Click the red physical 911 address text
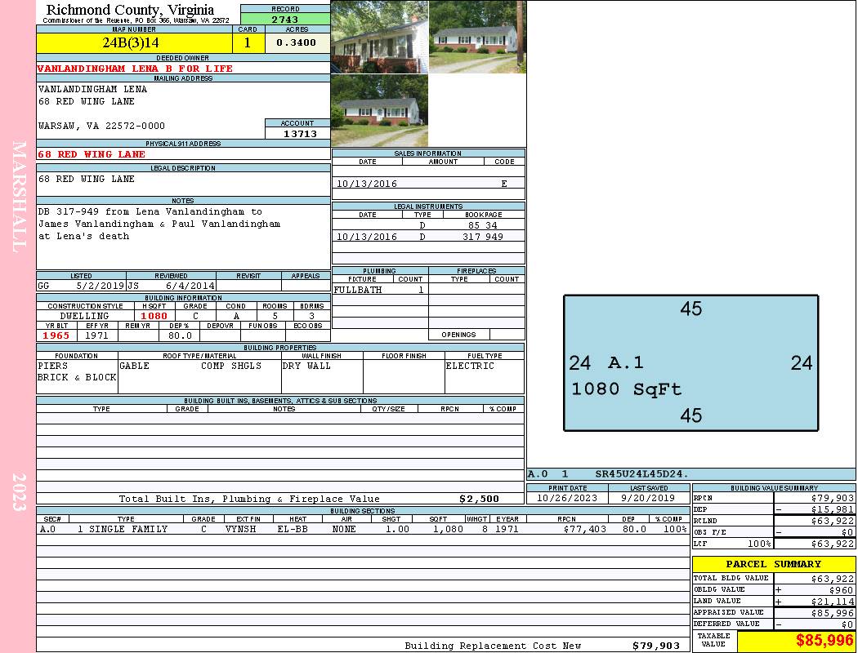 point(92,154)
